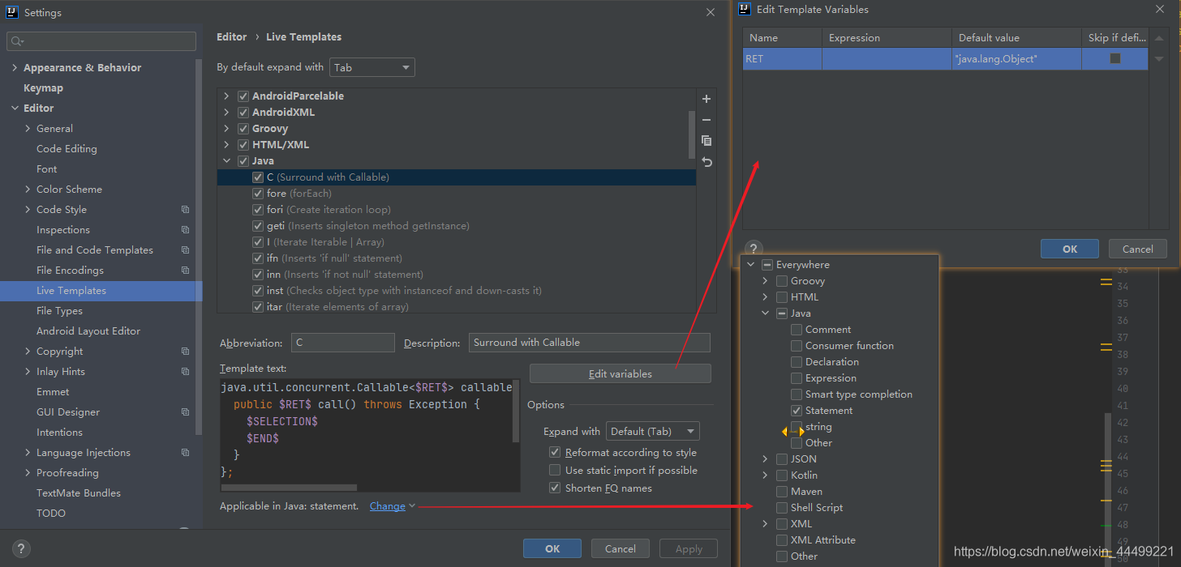Click project-level icon next to Copyright
This screenshot has width=1181, height=567.
click(185, 352)
